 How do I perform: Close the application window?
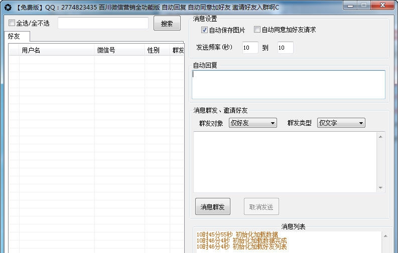coord(382,6)
